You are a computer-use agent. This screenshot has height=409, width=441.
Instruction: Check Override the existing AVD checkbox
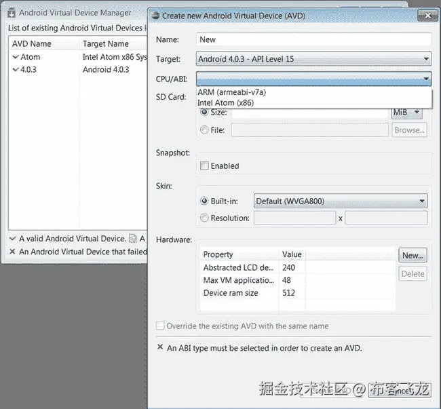coord(160,326)
